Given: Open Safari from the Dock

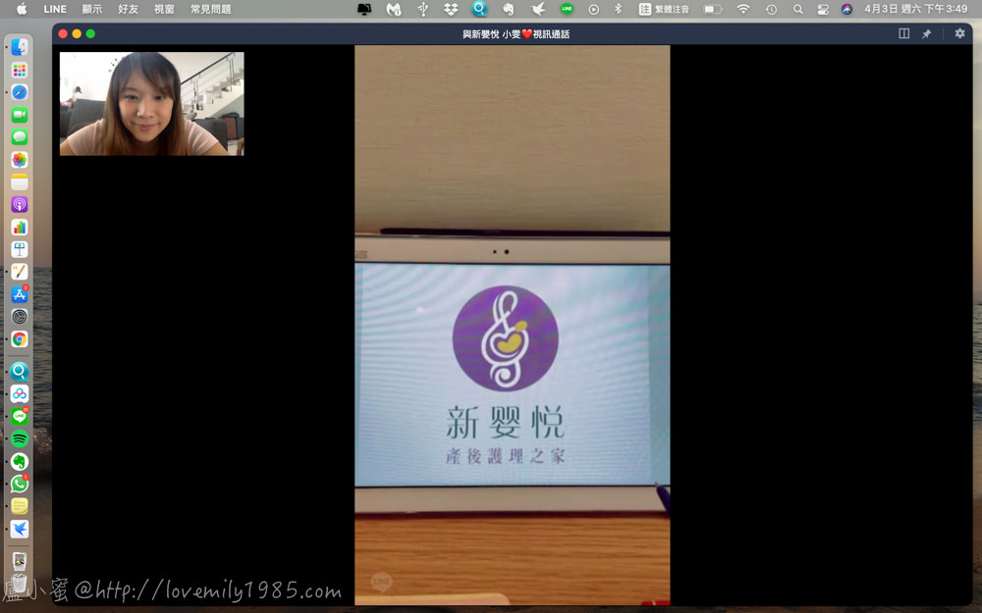Looking at the screenshot, I should [20, 92].
